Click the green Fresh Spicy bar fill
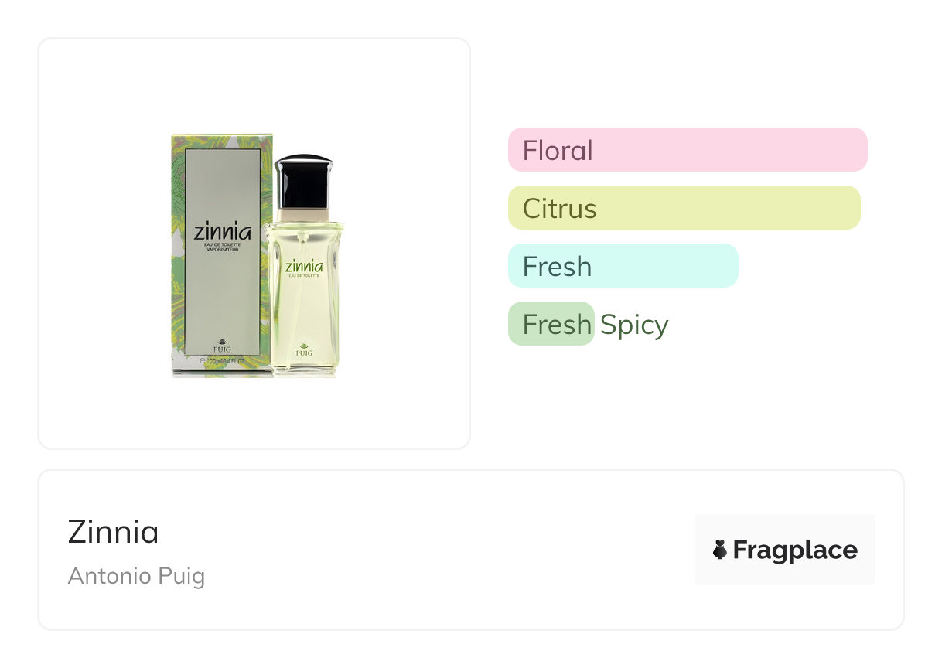The image size is (942, 668). pos(551,324)
